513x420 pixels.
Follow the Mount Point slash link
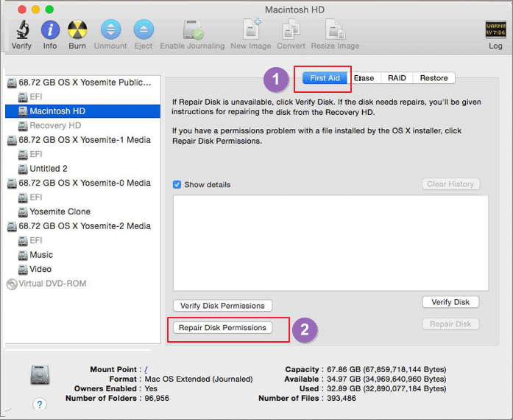pyautogui.click(x=146, y=370)
